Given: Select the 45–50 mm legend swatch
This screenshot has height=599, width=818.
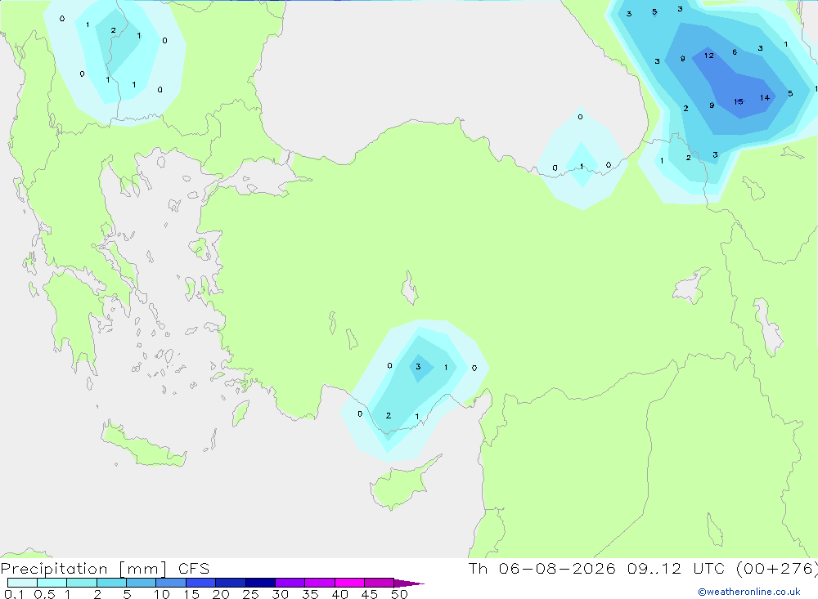Looking at the screenshot, I should coord(380,583).
